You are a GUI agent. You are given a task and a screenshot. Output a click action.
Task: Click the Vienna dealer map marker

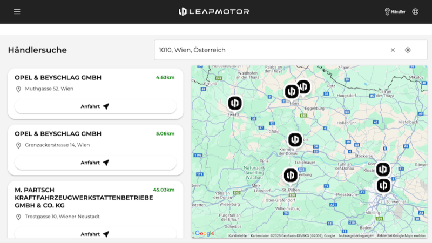(x=383, y=186)
